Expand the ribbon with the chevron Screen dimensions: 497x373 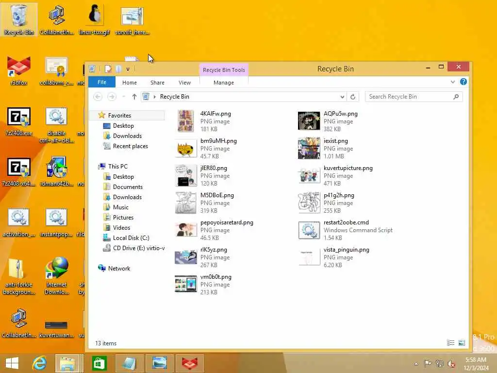pyautogui.click(x=453, y=82)
